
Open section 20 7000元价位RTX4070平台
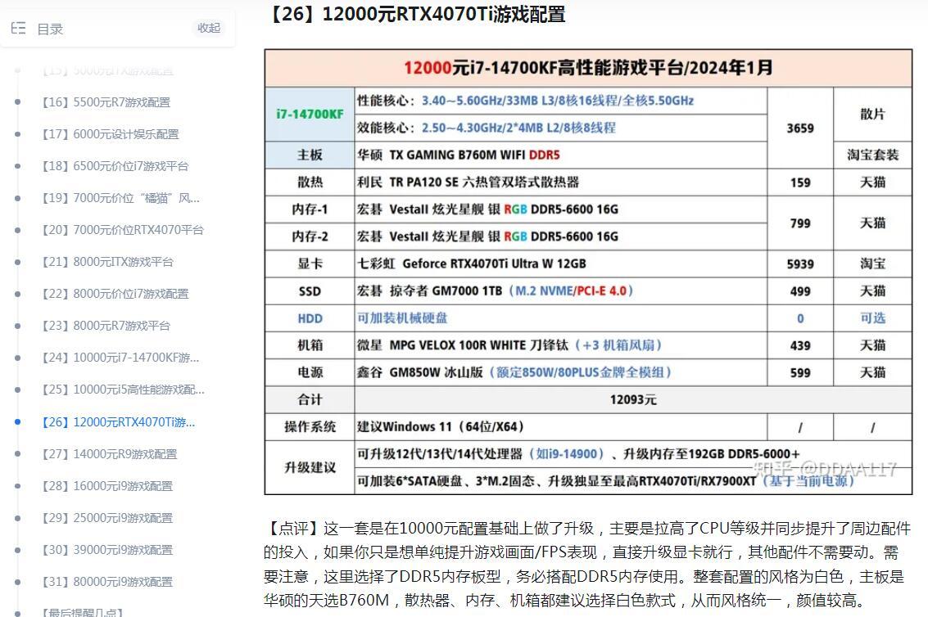(x=122, y=230)
